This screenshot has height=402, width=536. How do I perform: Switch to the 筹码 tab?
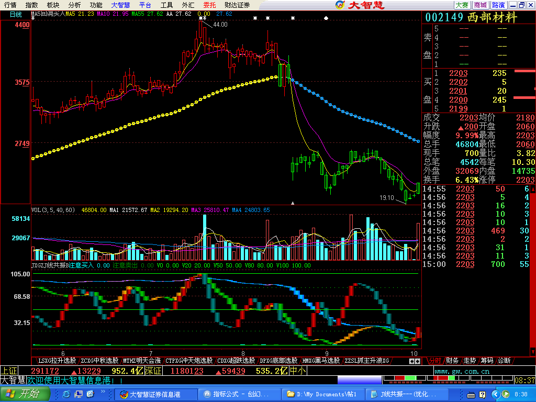487,361
